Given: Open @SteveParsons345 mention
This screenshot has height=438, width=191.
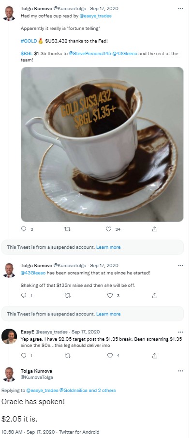Looking at the screenshot, I should coord(90,54).
